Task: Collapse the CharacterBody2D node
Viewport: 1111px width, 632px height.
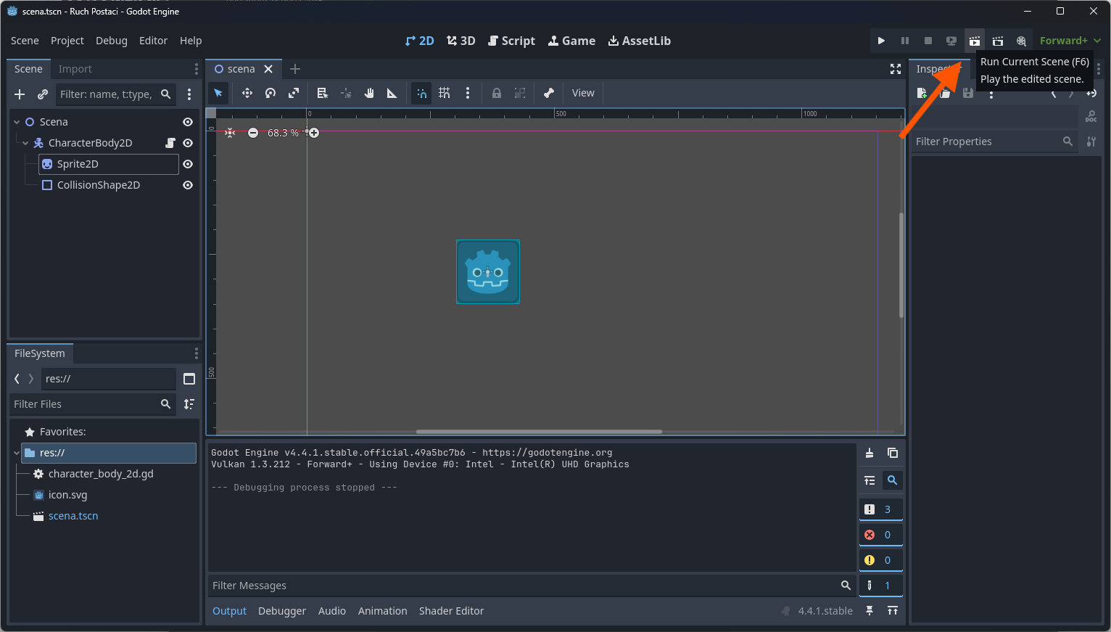Action: tap(25, 143)
